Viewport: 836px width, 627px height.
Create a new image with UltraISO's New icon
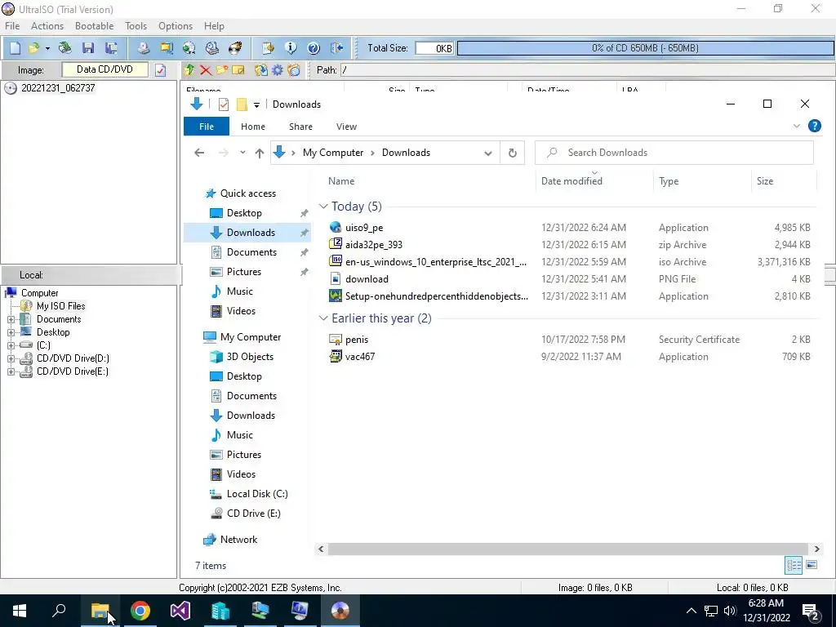[x=15, y=48]
